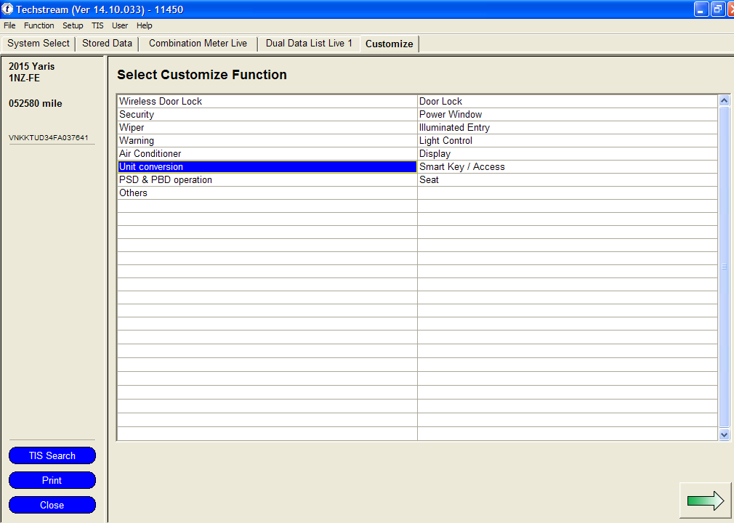Screen dimensions: 734x523
Task: Select Wireless Door Lock customize function
Action: pyautogui.click(x=161, y=102)
